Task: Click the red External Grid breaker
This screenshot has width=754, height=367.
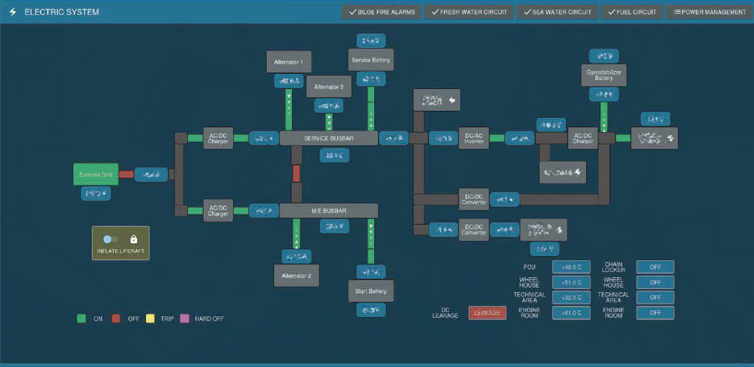Action: click(126, 175)
